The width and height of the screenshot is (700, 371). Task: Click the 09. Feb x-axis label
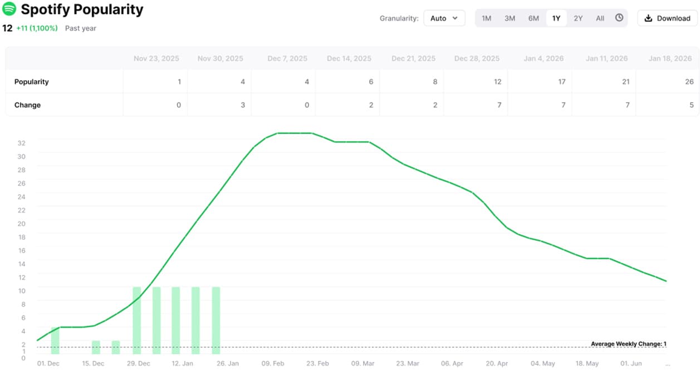tap(272, 363)
